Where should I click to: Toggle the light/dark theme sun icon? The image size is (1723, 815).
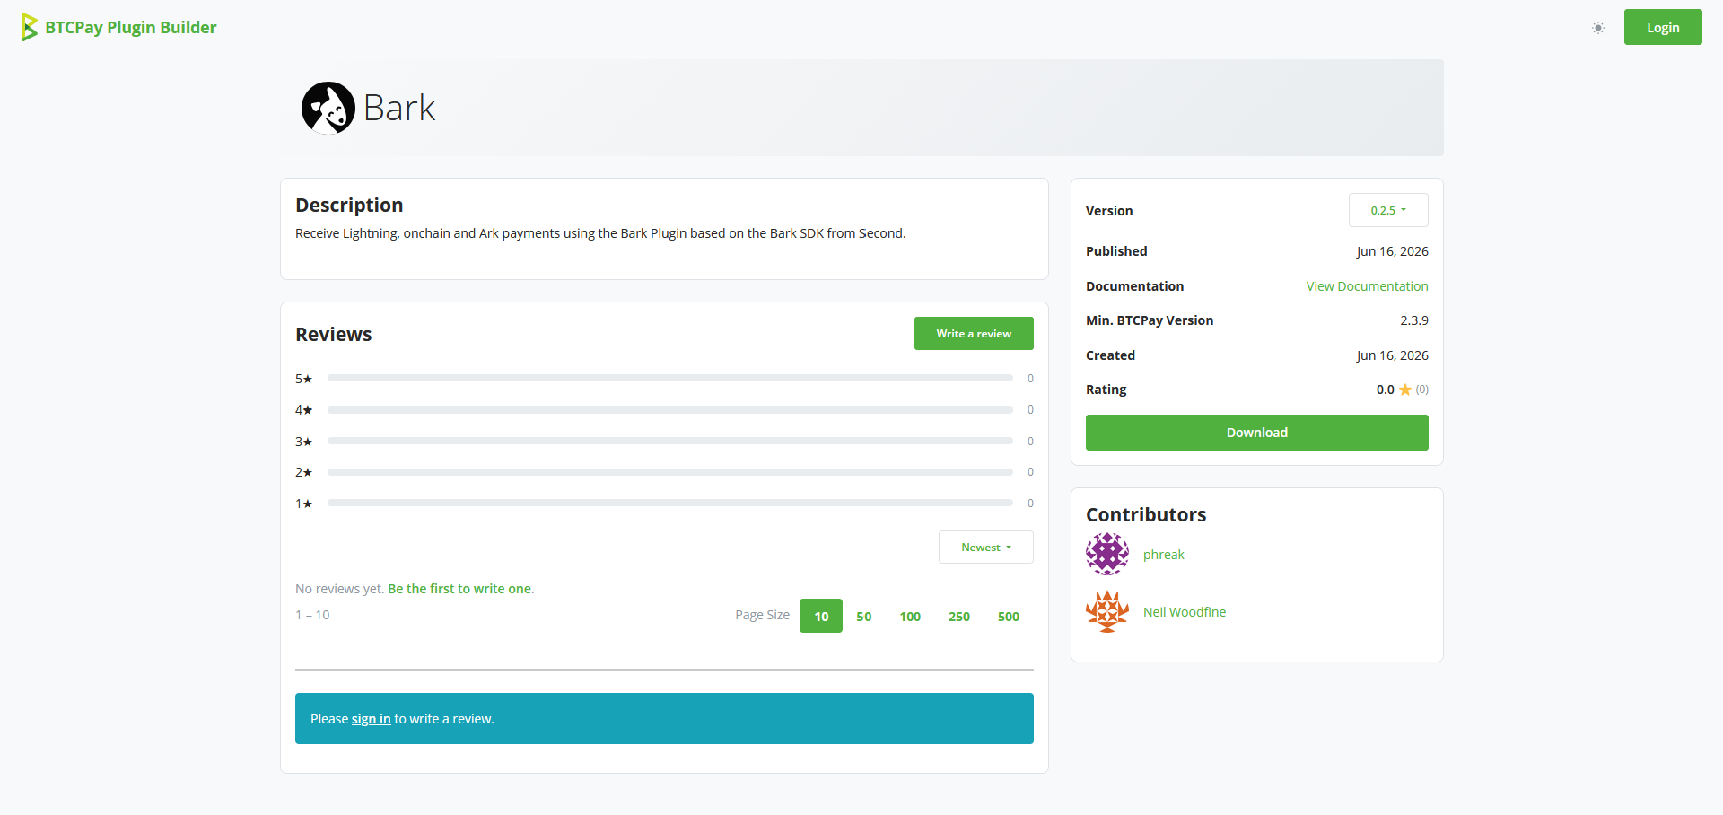pos(1598,28)
